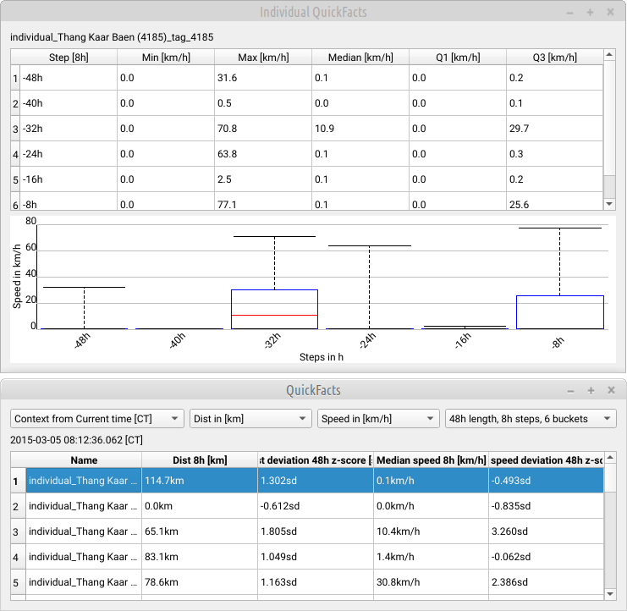
Task: Click the Name column header
Action: pos(84,460)
